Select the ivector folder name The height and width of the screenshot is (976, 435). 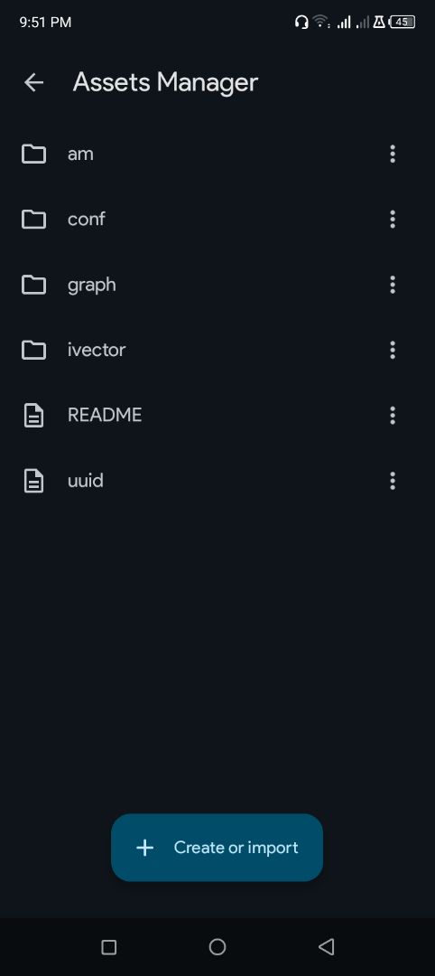97,350
